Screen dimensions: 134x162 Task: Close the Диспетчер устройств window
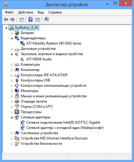point(126,3)
